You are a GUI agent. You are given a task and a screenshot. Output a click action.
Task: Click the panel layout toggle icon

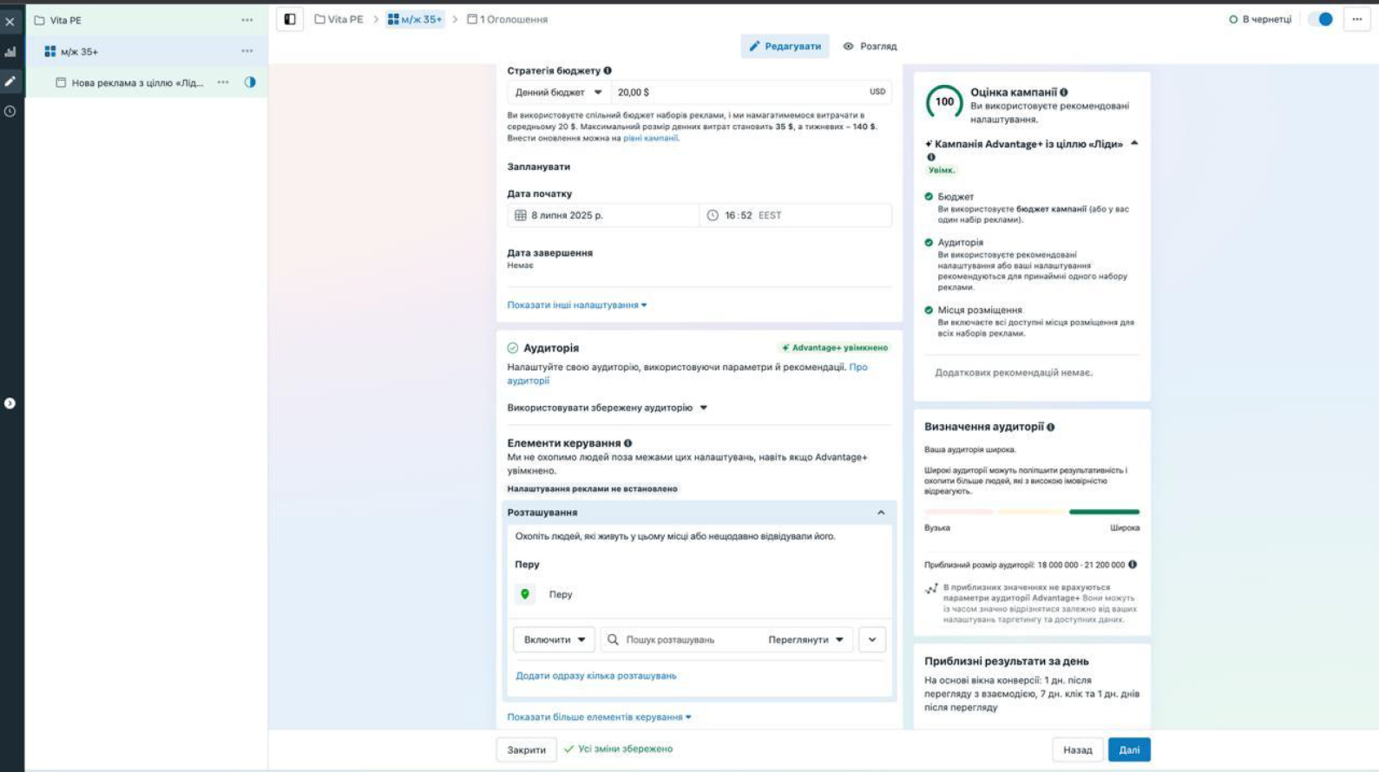[x=290, y=19]
